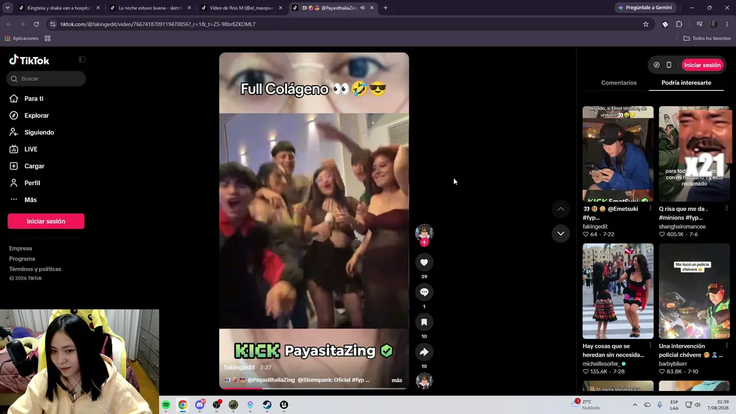Click the sidebar Iniciar sesión button
Viewport: 736px width, 414px height.
tap(46, 221)
